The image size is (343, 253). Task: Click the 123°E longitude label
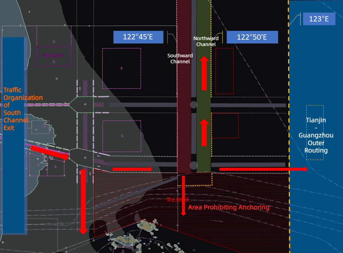coord(319,19)
